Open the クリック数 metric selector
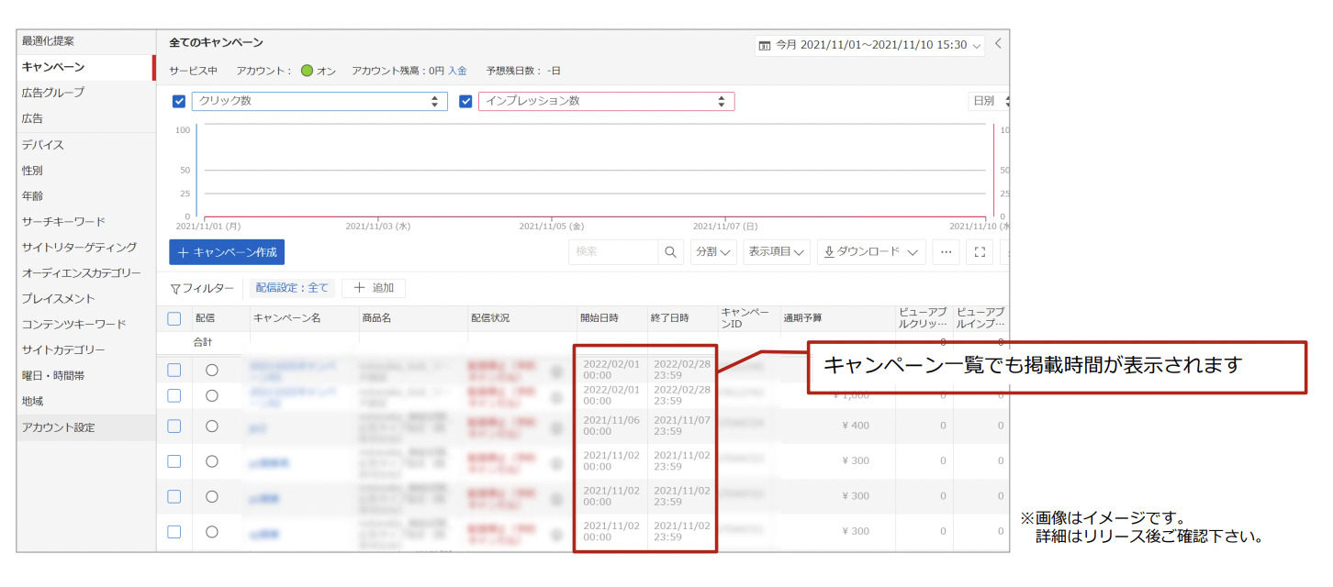The image size is (1333, 587). pos(319,101)
